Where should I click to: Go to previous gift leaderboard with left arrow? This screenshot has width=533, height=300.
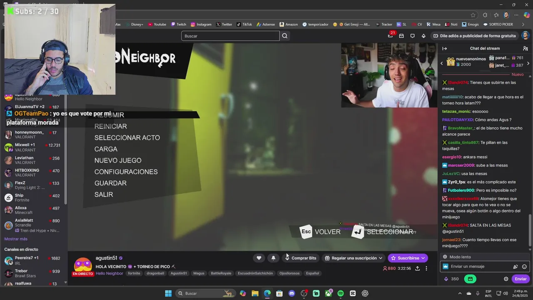tap(442, 63)
